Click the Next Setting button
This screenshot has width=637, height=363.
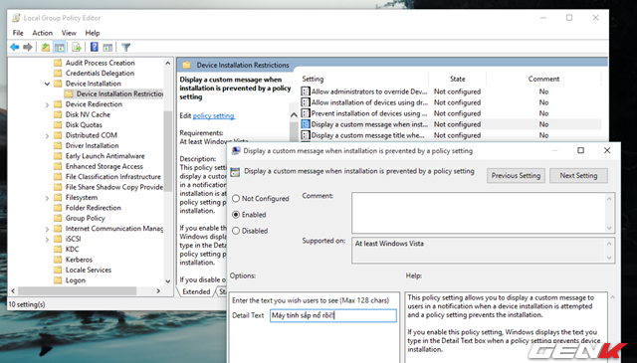(x=578, y=176)
